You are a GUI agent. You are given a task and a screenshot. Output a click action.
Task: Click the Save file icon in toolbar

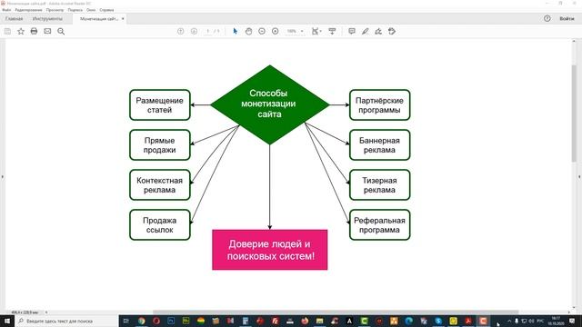coord(7,31)
